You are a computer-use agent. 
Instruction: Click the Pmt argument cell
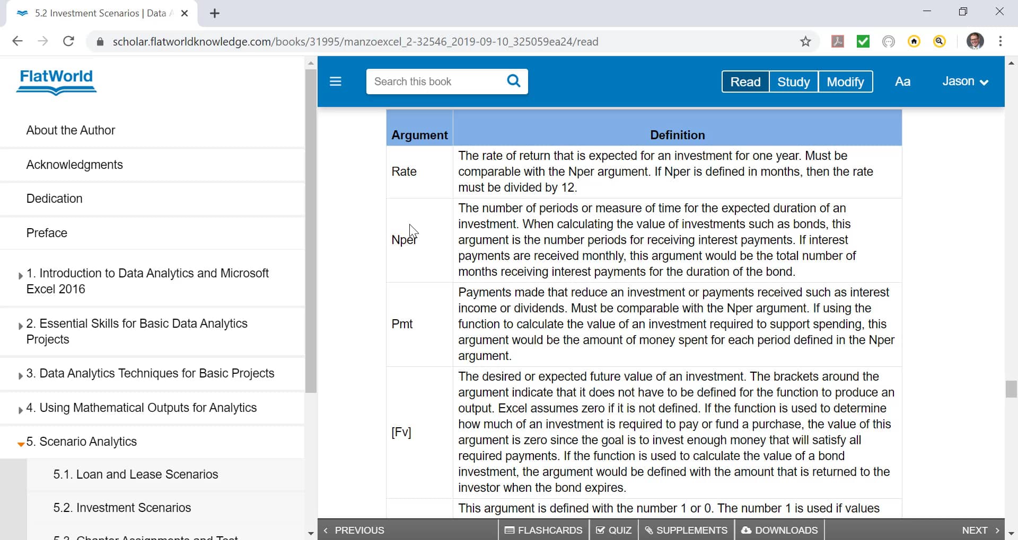(419, 324)
